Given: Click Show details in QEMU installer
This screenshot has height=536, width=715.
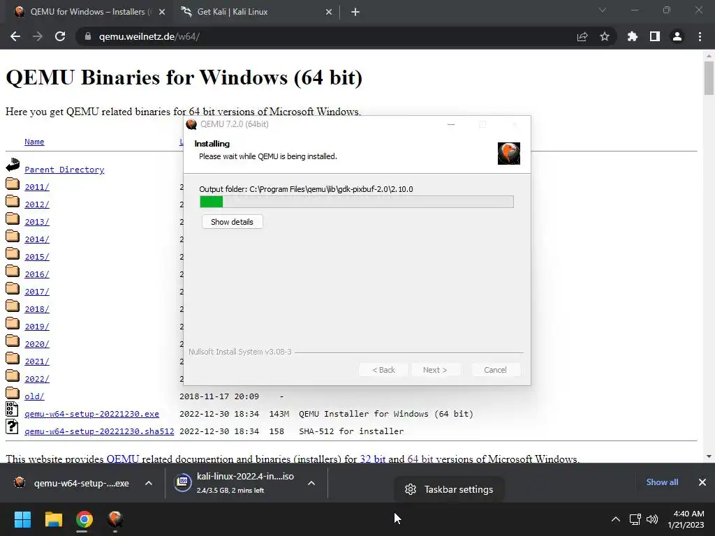Looking at the screenshot, I should (x=232, y=222).
